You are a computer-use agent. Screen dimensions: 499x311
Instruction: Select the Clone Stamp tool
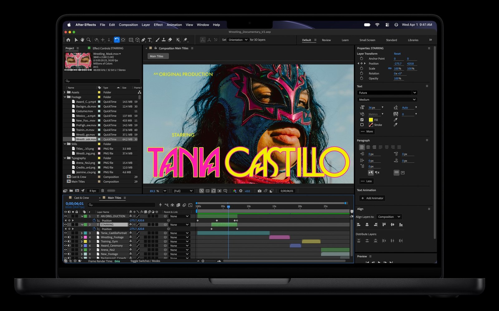[x=163, y=40]
